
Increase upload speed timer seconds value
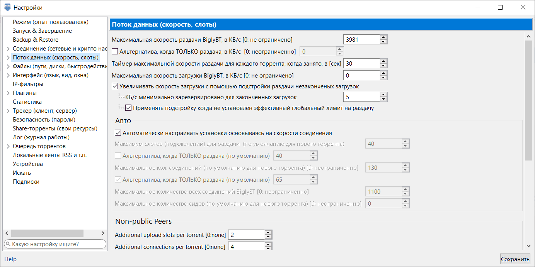tap(383, 61)
